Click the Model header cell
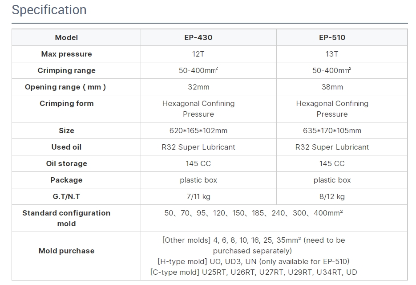Screen dimensions: 416x285 (x=66, y=37)
